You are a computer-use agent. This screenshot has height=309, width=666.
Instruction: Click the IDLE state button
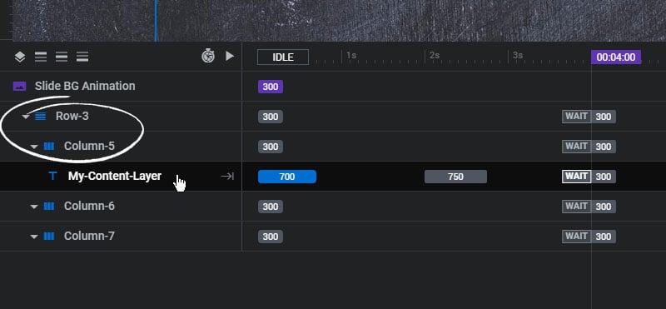(283, 57)
